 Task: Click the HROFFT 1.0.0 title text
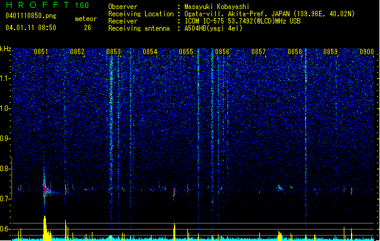pyautogui.click(x=48, y=5)
